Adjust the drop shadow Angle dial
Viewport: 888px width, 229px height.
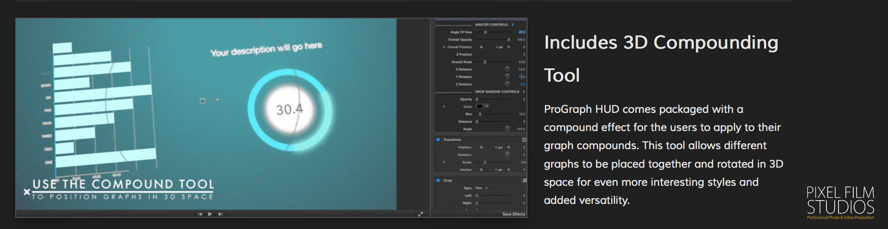(507, 129)
